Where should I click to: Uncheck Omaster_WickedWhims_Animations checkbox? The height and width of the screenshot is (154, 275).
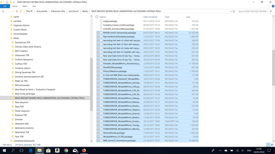click(98, 64)
